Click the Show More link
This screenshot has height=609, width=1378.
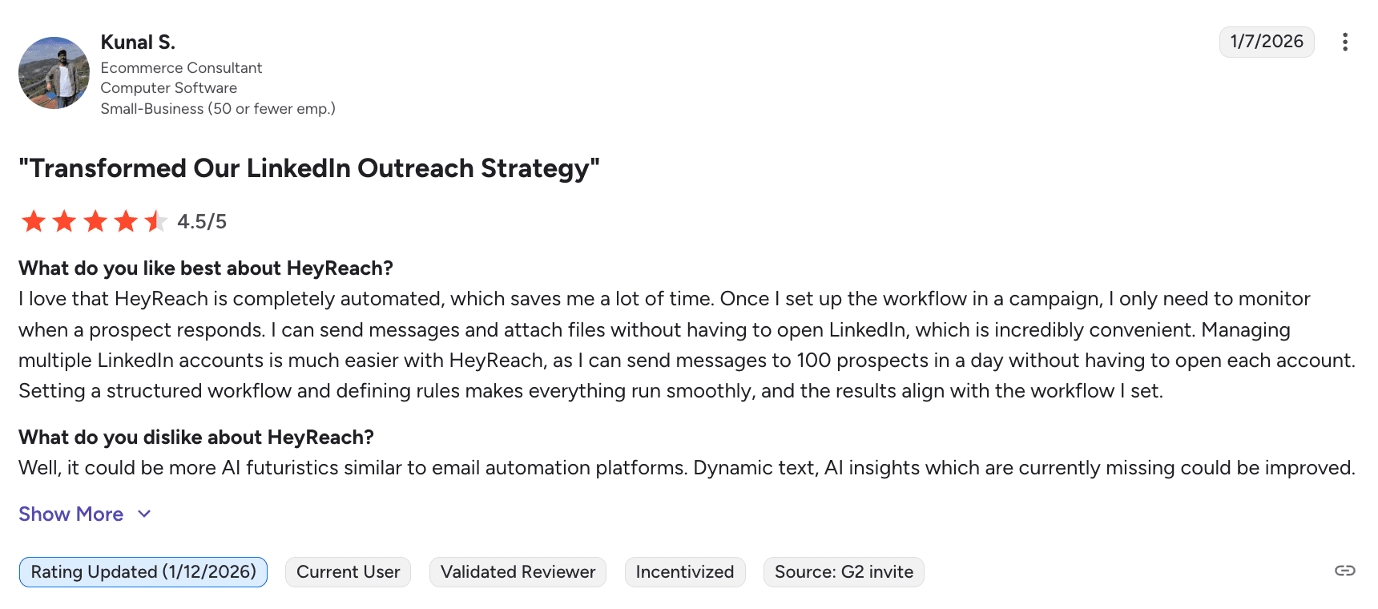tap(71, 514)
